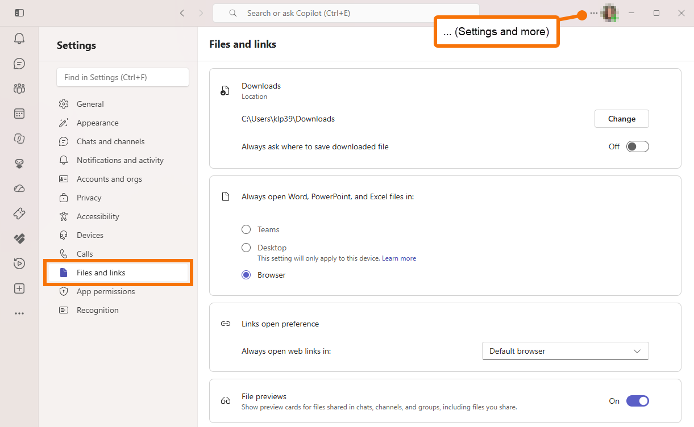Viewport: 694px width, 427px height.
Task: Click the Search or ask Copilot box
Action: [x=346, y=13]
